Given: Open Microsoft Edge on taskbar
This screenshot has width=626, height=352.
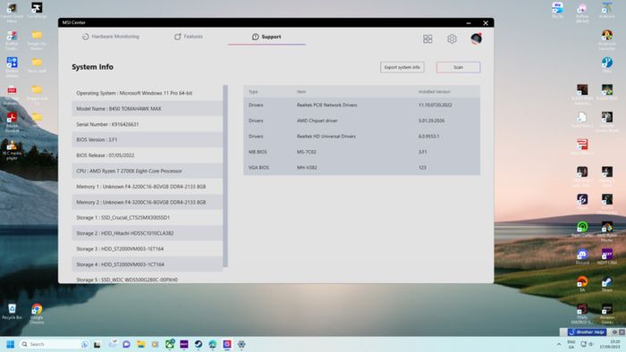Looking at the screenshot, I should [213, 344].
